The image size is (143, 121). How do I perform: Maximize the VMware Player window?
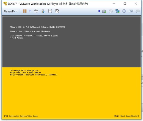(x=125, y=4)
